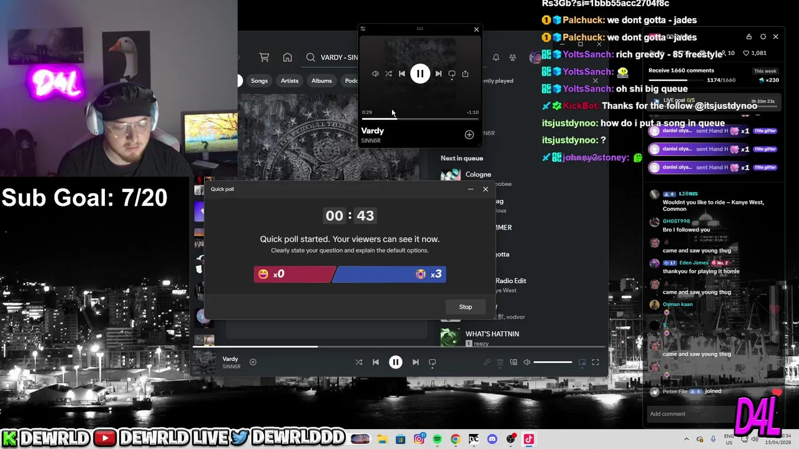Toggle shuffle in the mini player
799x449 pixels.
click(388, 74)
